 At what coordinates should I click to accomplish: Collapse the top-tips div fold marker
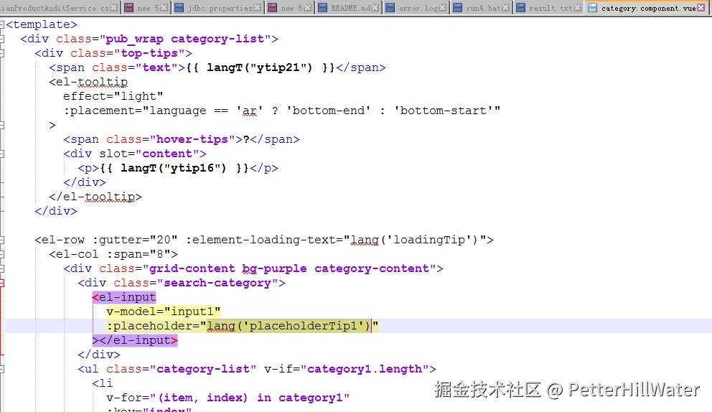2,53
